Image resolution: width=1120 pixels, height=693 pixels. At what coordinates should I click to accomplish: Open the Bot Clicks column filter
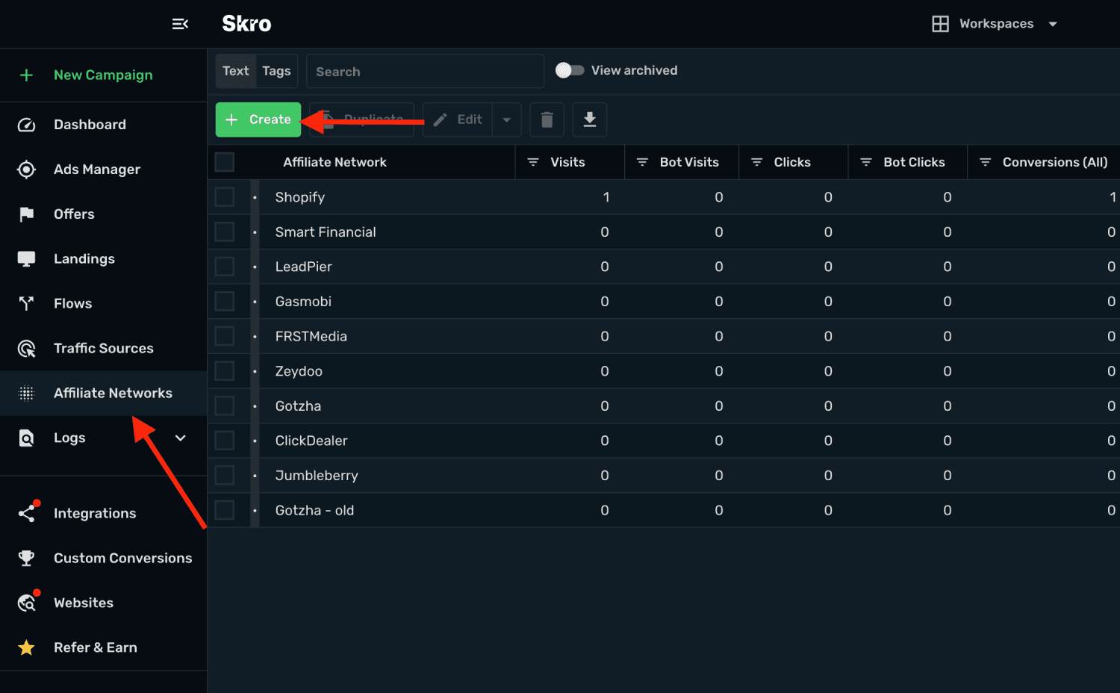866,162
